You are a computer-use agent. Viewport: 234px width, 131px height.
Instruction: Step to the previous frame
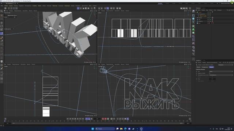(x=73, y=119)
